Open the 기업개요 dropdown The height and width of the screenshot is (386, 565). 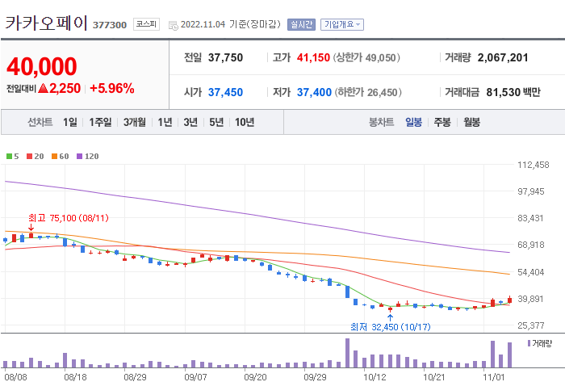click(342, 24)
